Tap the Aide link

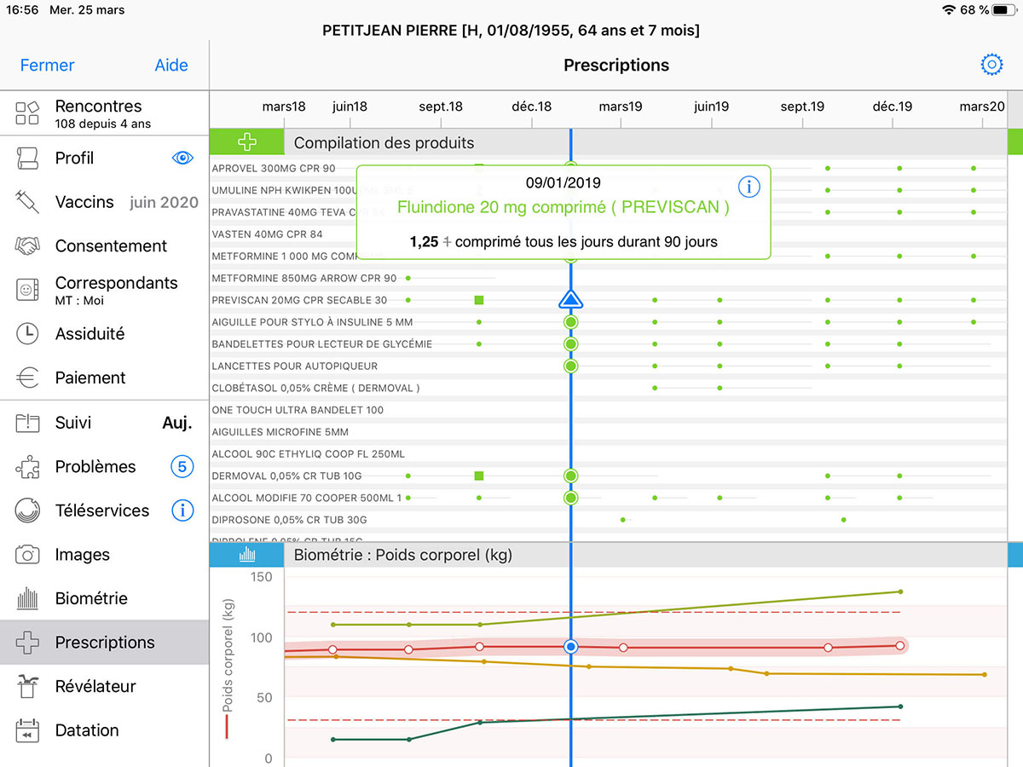[171, 66]
